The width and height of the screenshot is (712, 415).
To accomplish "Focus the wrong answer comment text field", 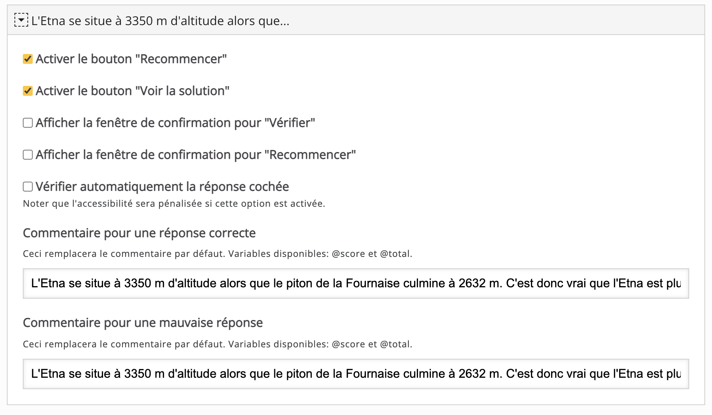I will 356,374.
